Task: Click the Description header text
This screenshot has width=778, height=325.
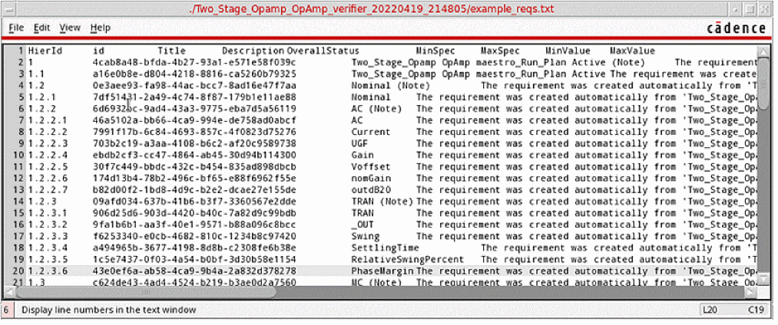Action: pos(253,51)
